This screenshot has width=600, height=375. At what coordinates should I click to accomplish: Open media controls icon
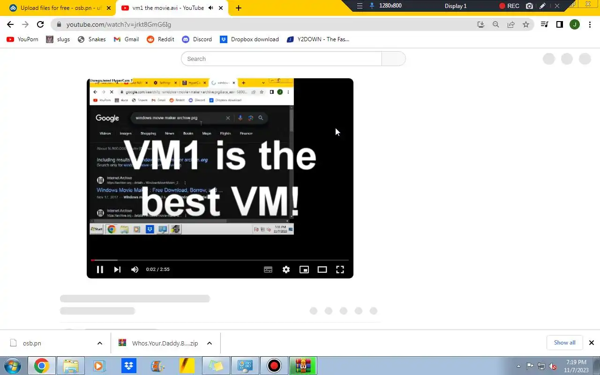pos(544,24)
